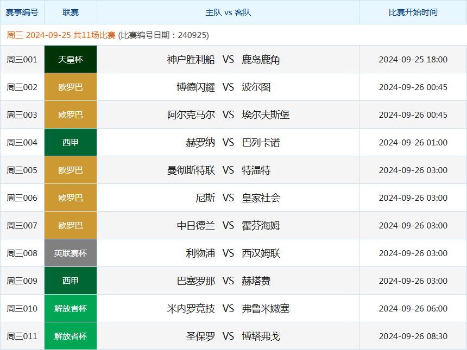
Task: Click away team 巴列卡诺
Action: pos(261,143)
